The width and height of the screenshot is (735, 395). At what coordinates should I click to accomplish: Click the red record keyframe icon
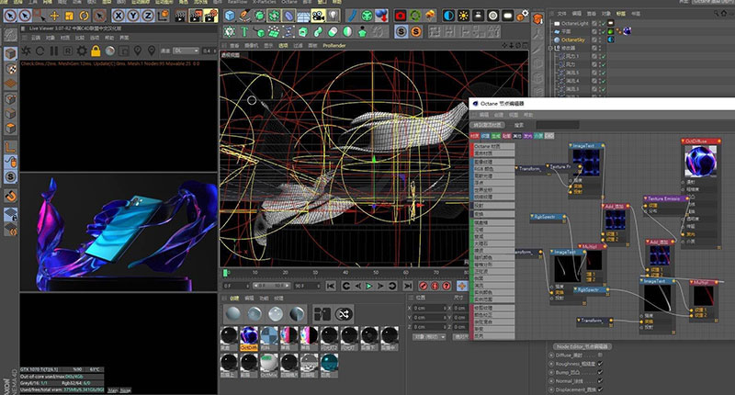[x=425, y=287]
